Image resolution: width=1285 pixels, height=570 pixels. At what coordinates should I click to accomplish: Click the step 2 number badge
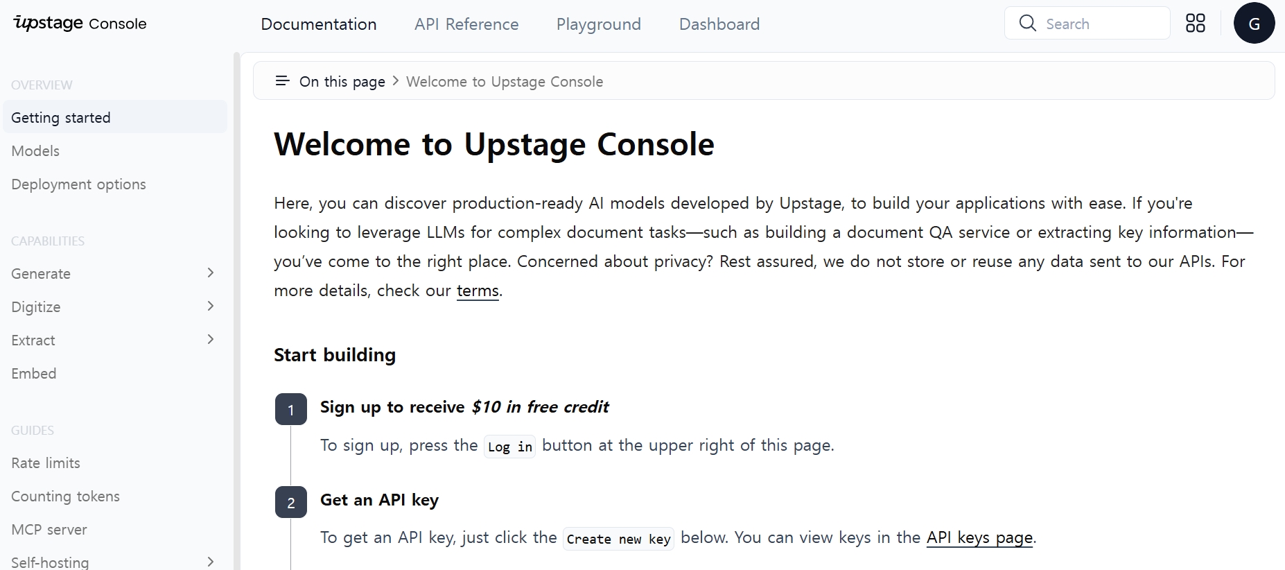tap(291, 503)
